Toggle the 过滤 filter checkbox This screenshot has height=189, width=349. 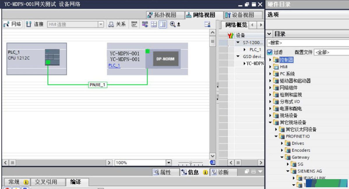pyautogui.click(x=269, y=52)
